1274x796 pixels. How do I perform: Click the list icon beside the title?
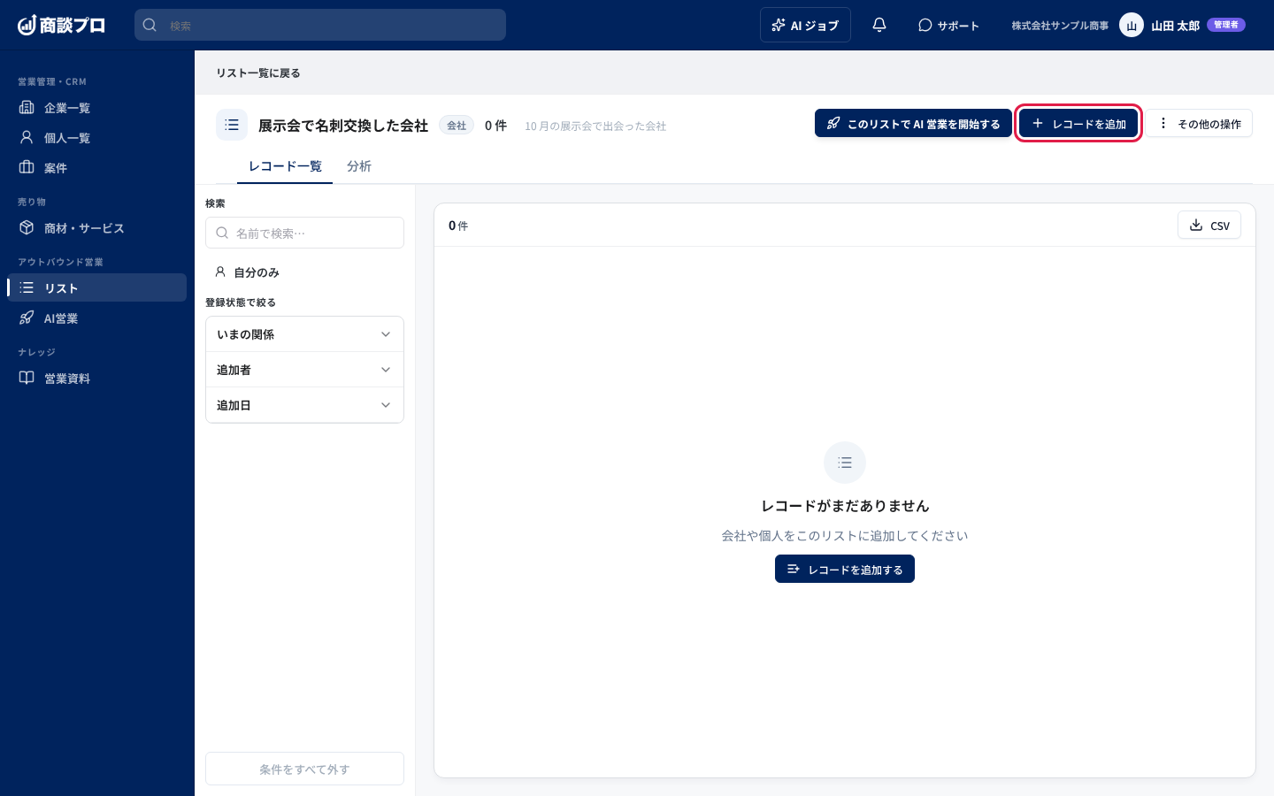pos(232,125)
